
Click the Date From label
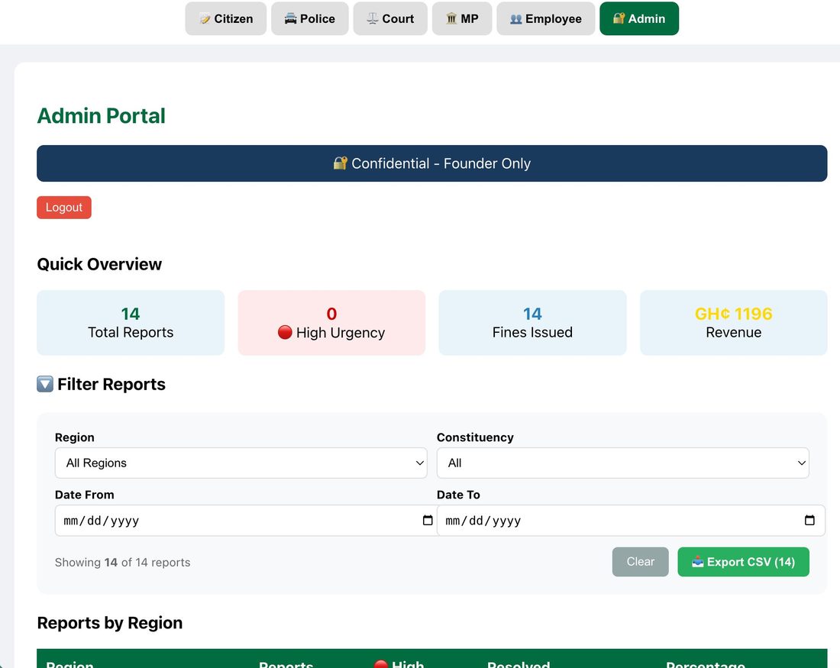pyautogui.click(x=85, y=495)
